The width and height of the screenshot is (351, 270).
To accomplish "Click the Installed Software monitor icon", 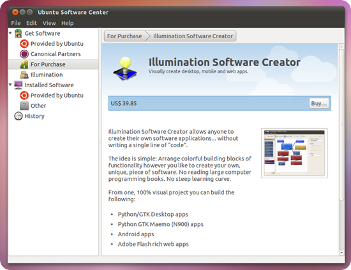I will (x=18, y=85).
